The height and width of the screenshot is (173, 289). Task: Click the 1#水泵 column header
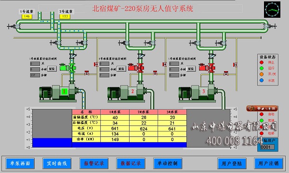tap(115, 112)
